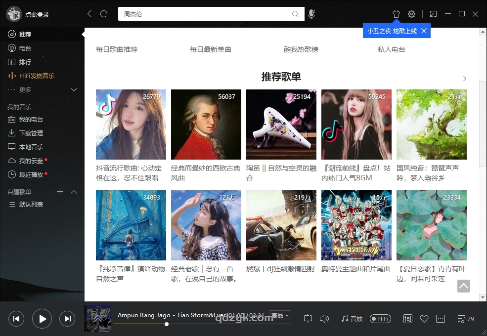487x336 pixels.
Task: Collapse the 自建歌单 section
Action: pyautogui.click(x=74, y=192)
